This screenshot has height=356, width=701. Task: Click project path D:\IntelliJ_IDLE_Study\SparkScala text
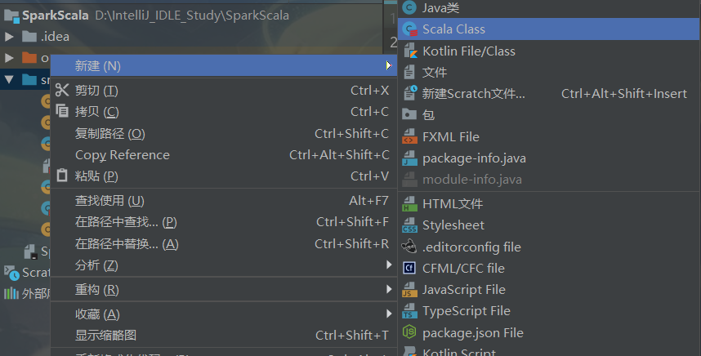[x=192, y=16]
